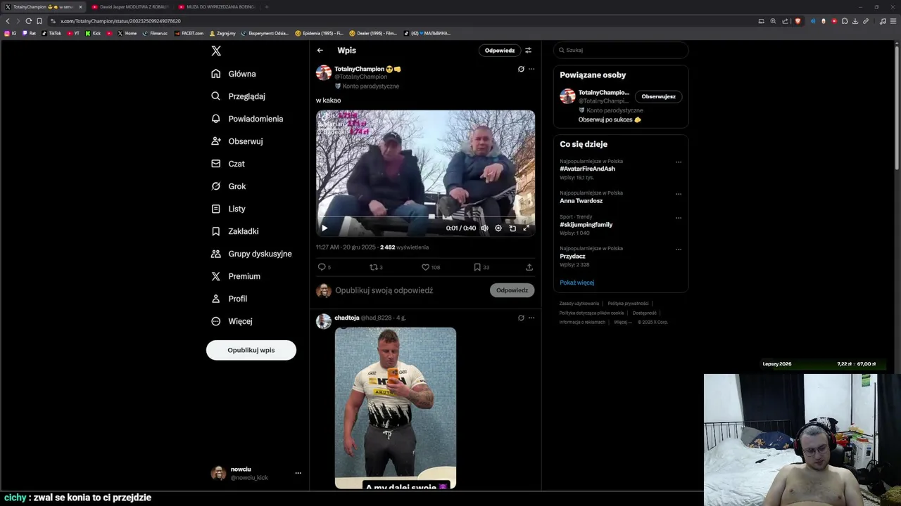
Task: Click the Szukaj search field
Action: coord(621,50)
